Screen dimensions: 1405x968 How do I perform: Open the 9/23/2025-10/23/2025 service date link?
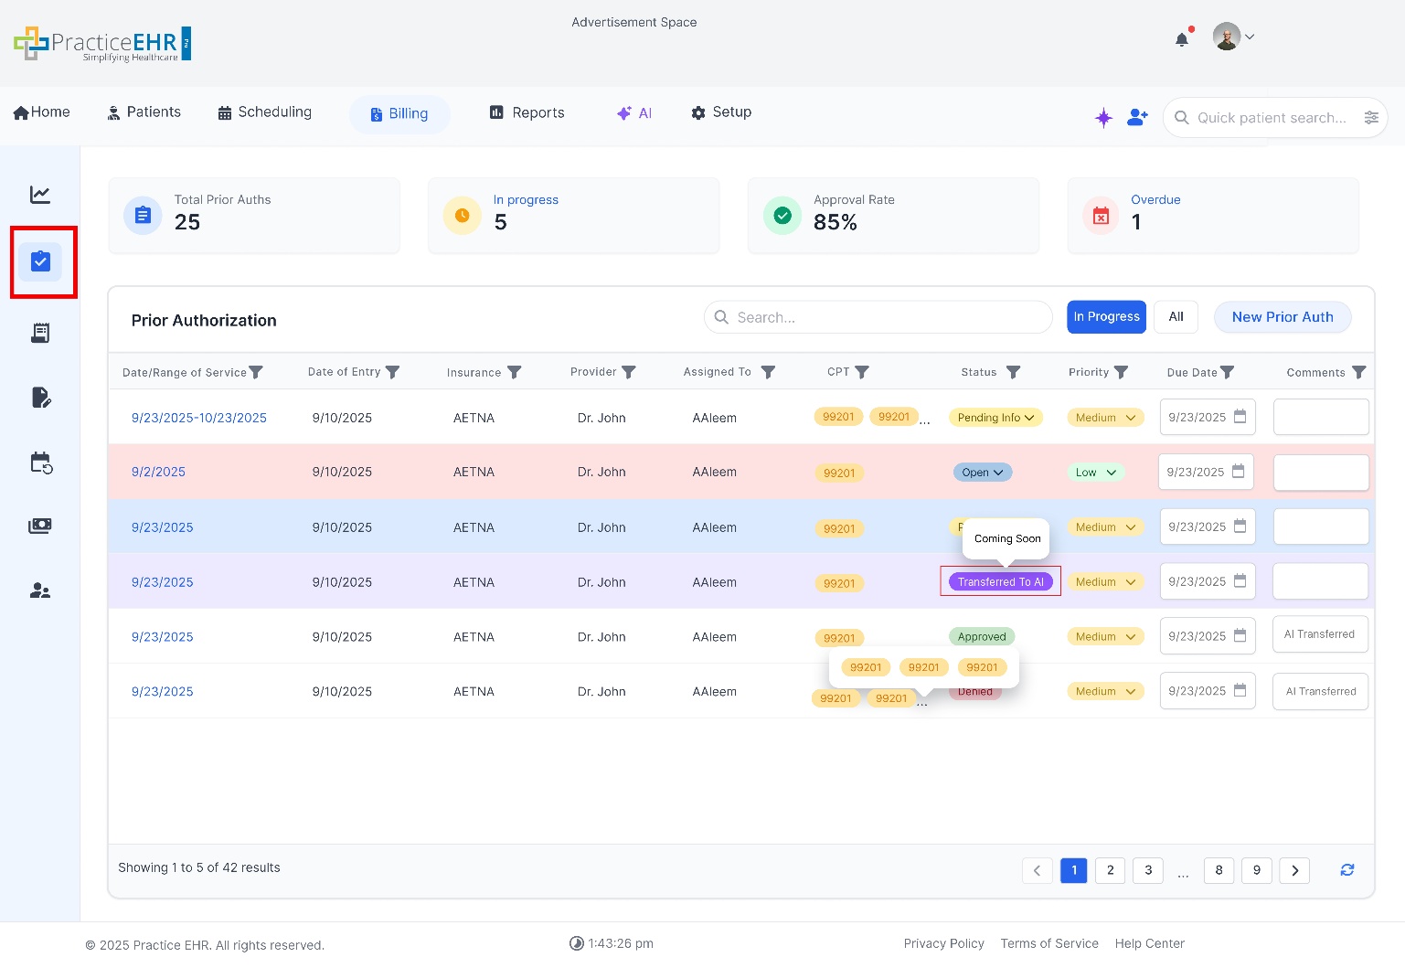[199, 418]
